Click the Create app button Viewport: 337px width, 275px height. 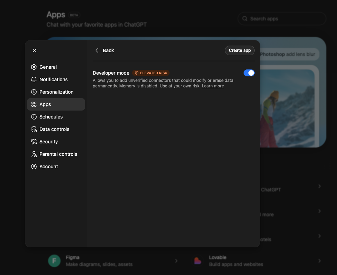tap(239, 50)
